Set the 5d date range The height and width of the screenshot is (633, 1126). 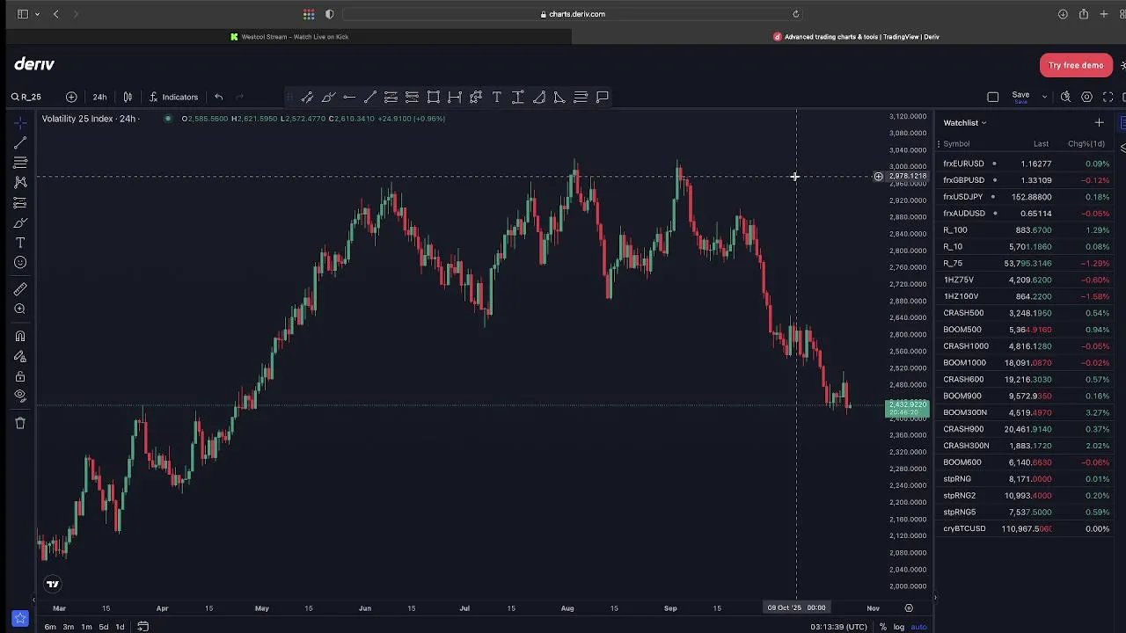click(104, 627)
